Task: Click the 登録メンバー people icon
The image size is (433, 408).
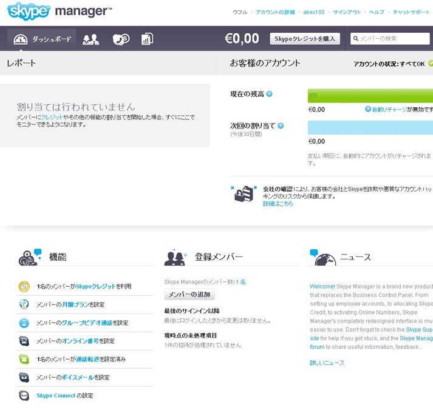Action: pyautogui.click(x=176, y=257)
